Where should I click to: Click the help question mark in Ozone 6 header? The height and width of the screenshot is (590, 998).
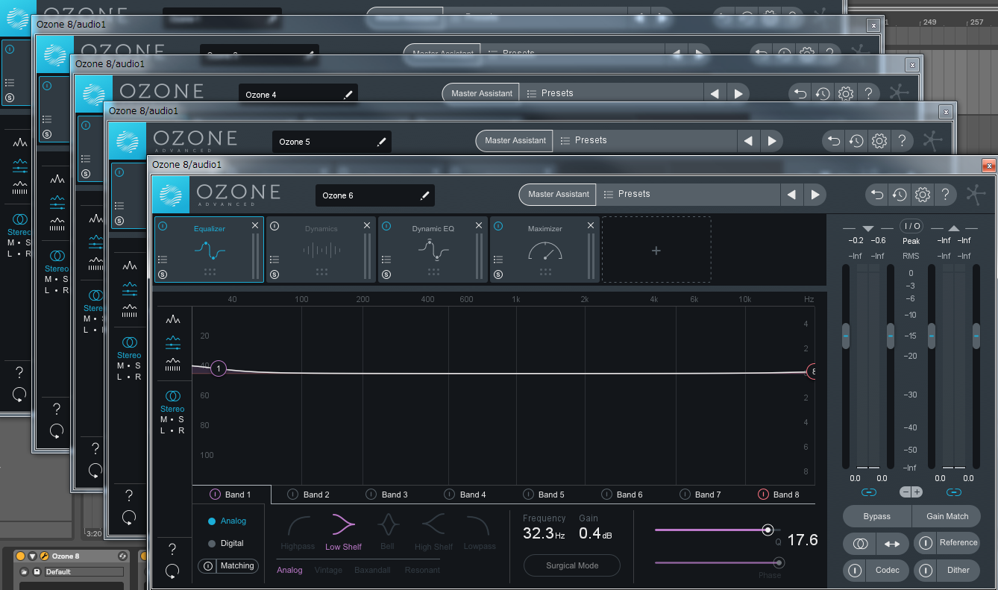coord(945,195)
